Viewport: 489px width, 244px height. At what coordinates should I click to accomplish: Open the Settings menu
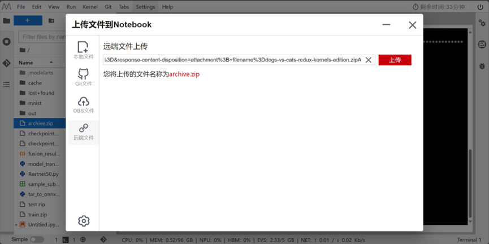tap(145, 7)
